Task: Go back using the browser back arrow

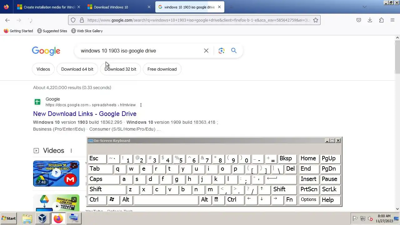Action: click(x=7, y=20)
